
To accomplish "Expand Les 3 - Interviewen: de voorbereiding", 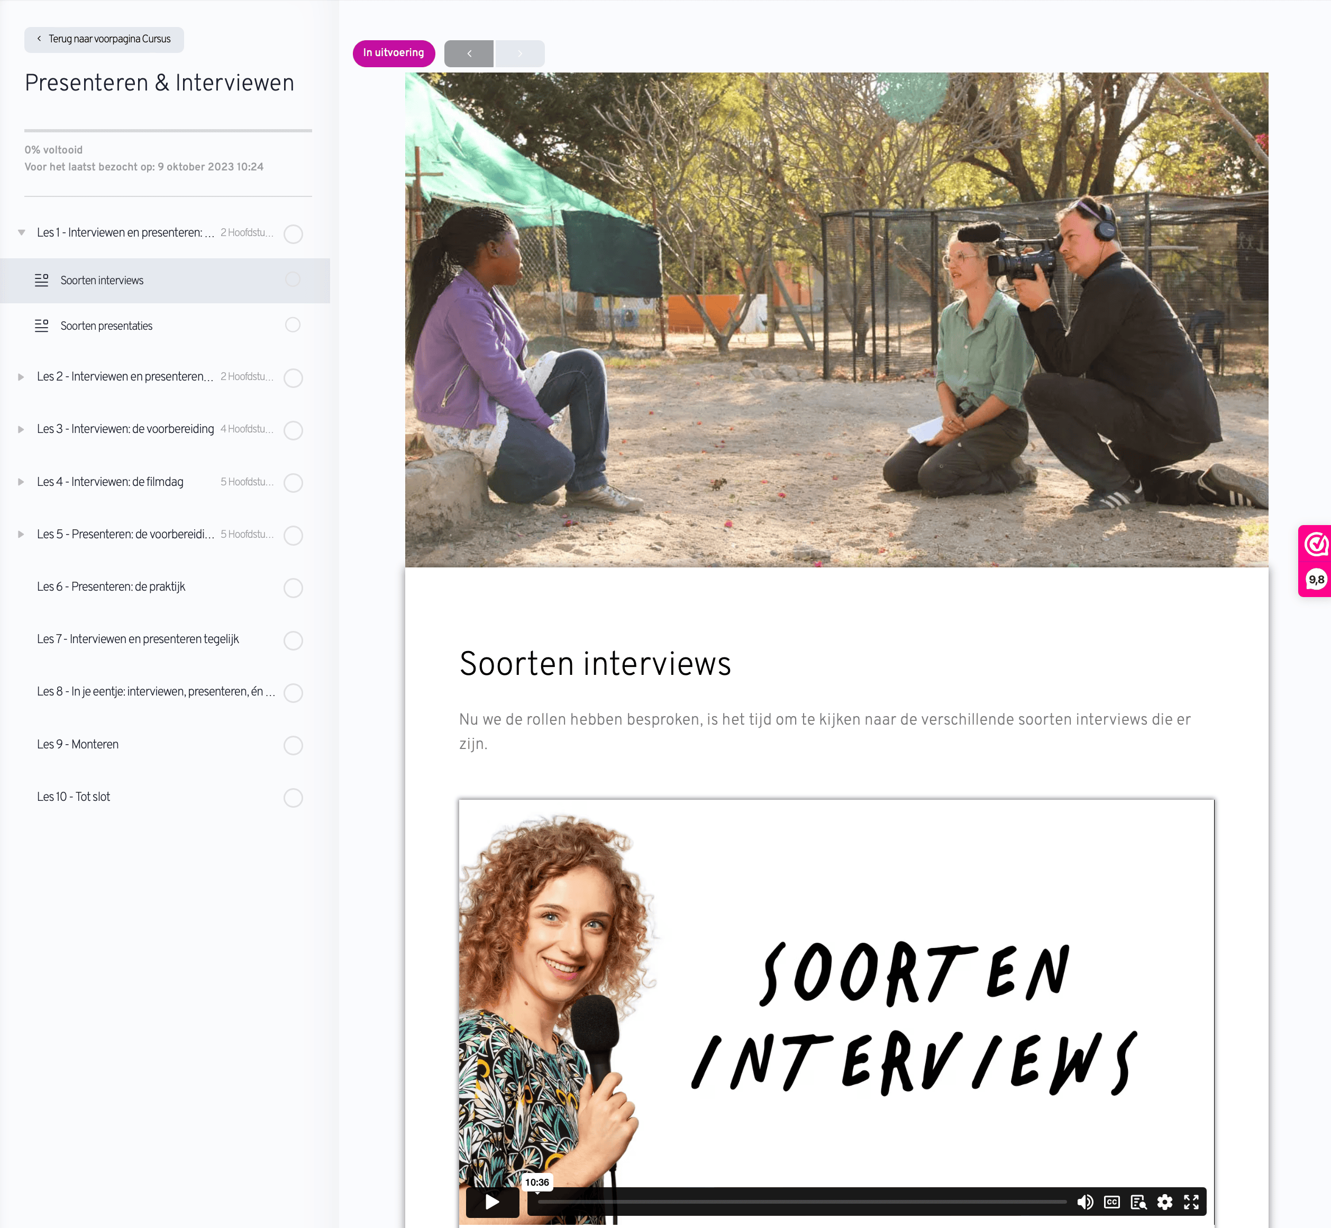I will 20,429.
